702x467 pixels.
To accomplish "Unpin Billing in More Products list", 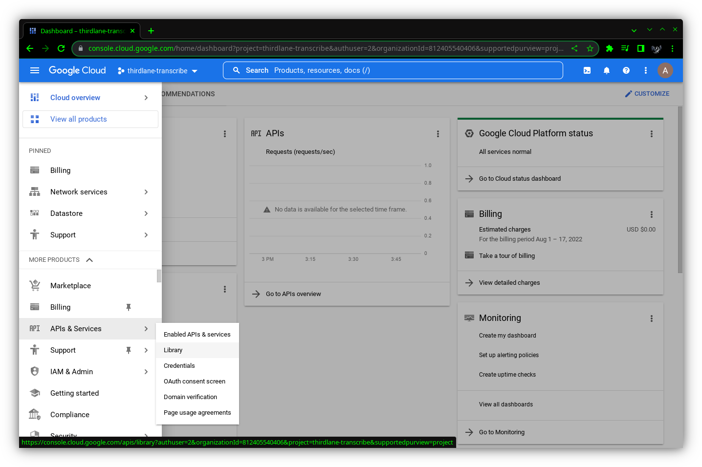I will point(129,307).
